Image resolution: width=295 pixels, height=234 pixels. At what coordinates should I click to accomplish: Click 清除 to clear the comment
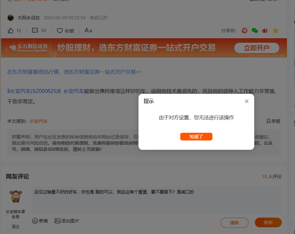(x=234, y=223)
